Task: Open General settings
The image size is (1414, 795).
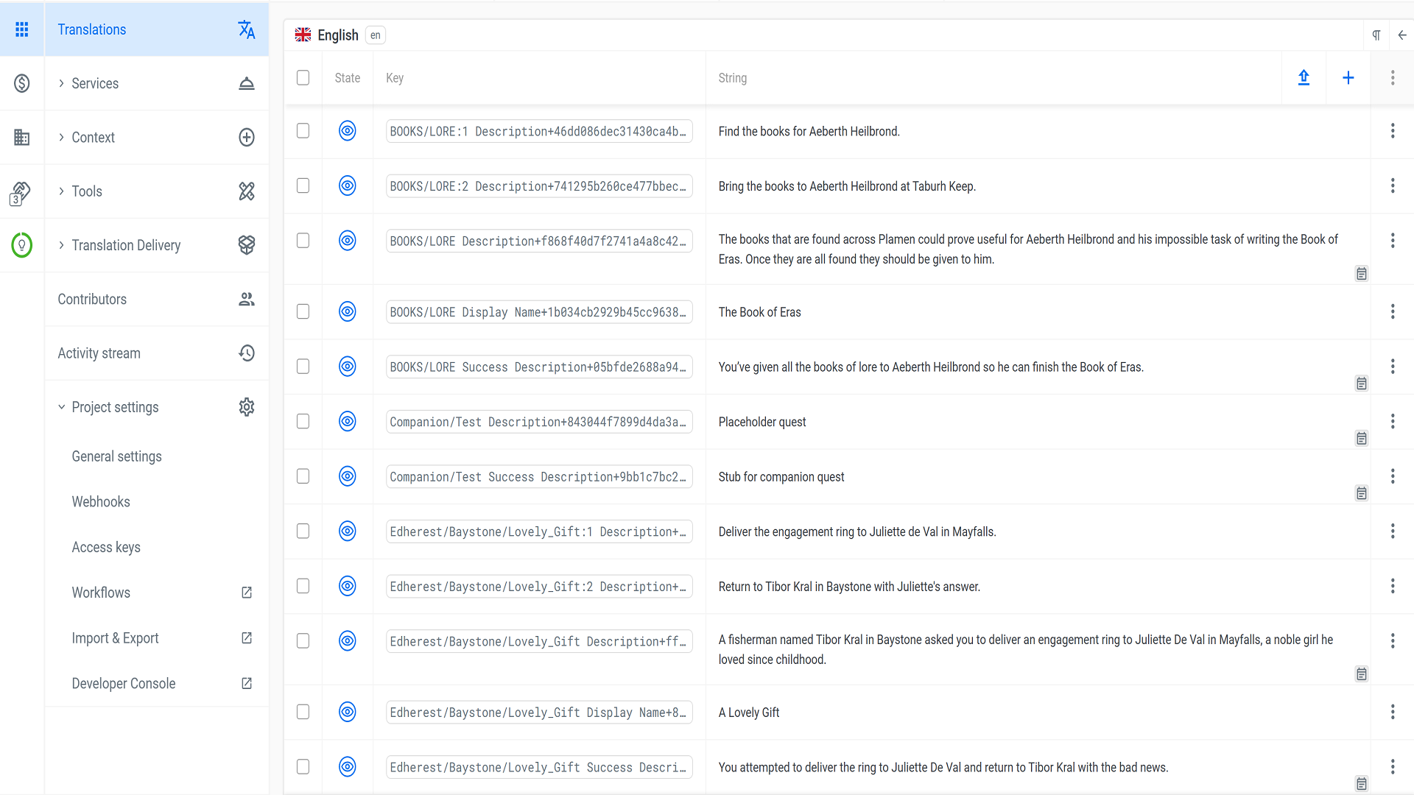Action: (x=116, y=456)
